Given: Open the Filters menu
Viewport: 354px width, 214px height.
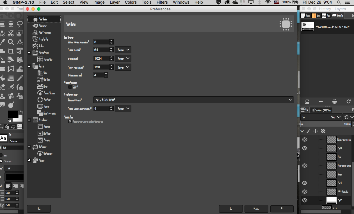Looking at the screenshot, I should pos(162,2).
